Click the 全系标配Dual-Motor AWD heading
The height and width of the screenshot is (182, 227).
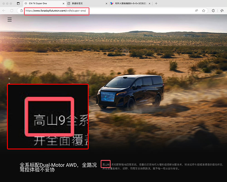tap(58, 167)
